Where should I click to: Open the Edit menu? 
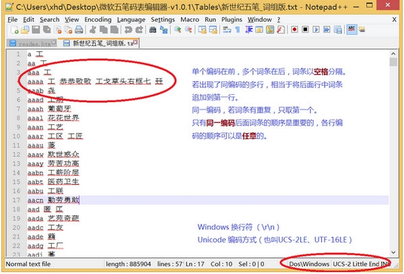[28, 19]
